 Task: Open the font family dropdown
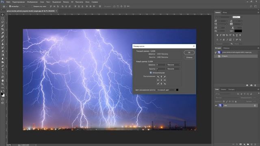223,17
